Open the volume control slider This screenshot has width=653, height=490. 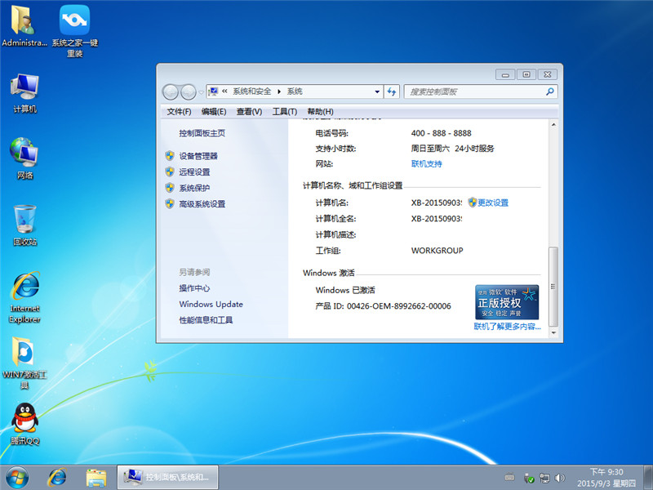pos(560,479)
